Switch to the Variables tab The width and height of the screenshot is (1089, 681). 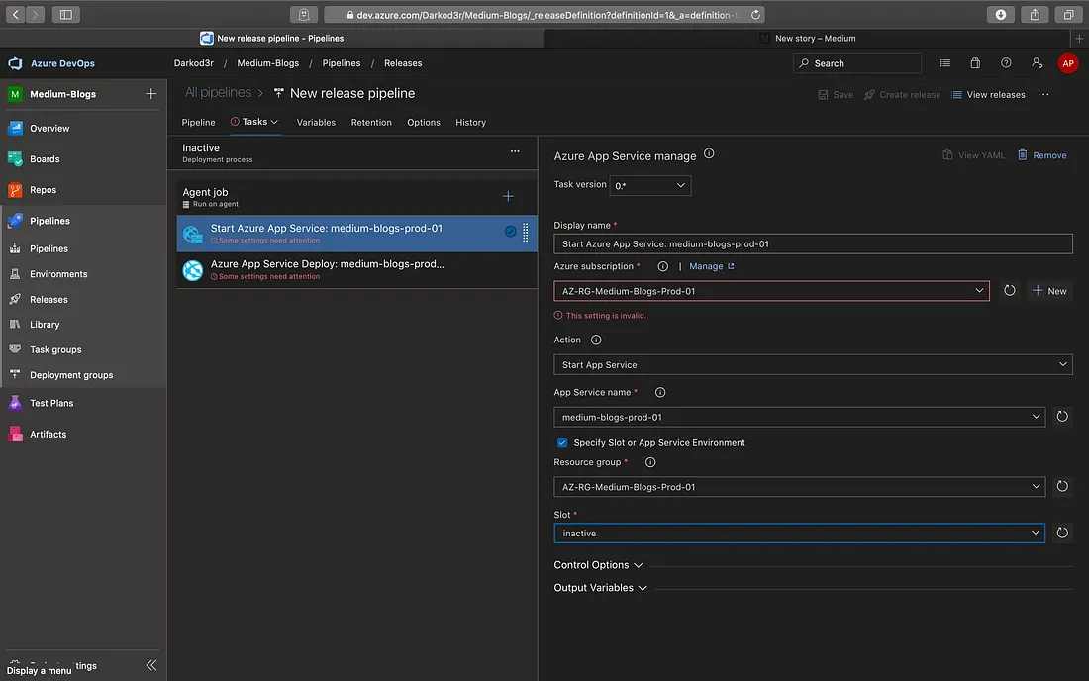[316, 122]
